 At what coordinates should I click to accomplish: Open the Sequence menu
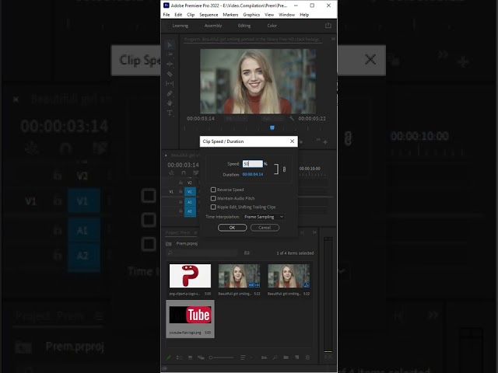209,15
